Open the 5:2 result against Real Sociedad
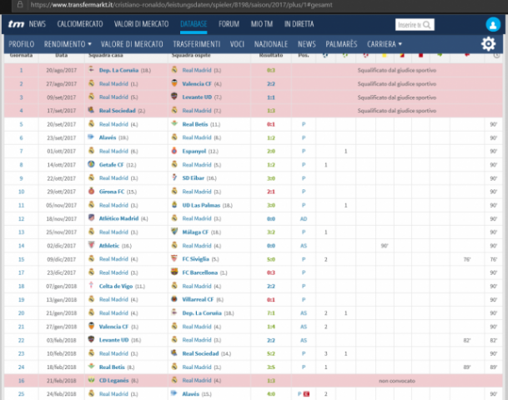The image size is (508, 400). click(271, 353)
